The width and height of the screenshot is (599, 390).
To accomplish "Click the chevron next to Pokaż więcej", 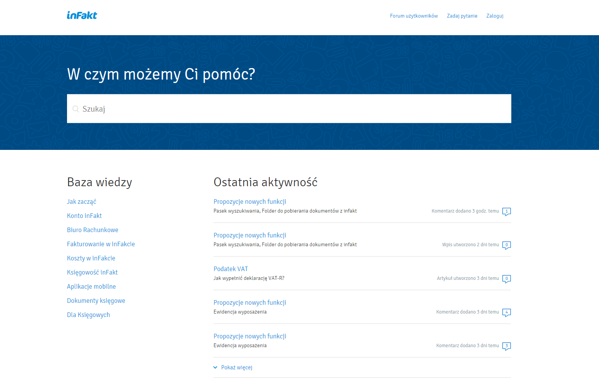I will click(215, 367).
